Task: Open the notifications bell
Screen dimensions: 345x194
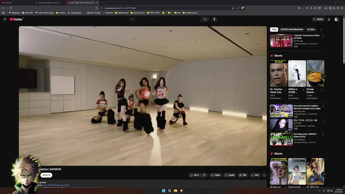Action: point(329,19)
